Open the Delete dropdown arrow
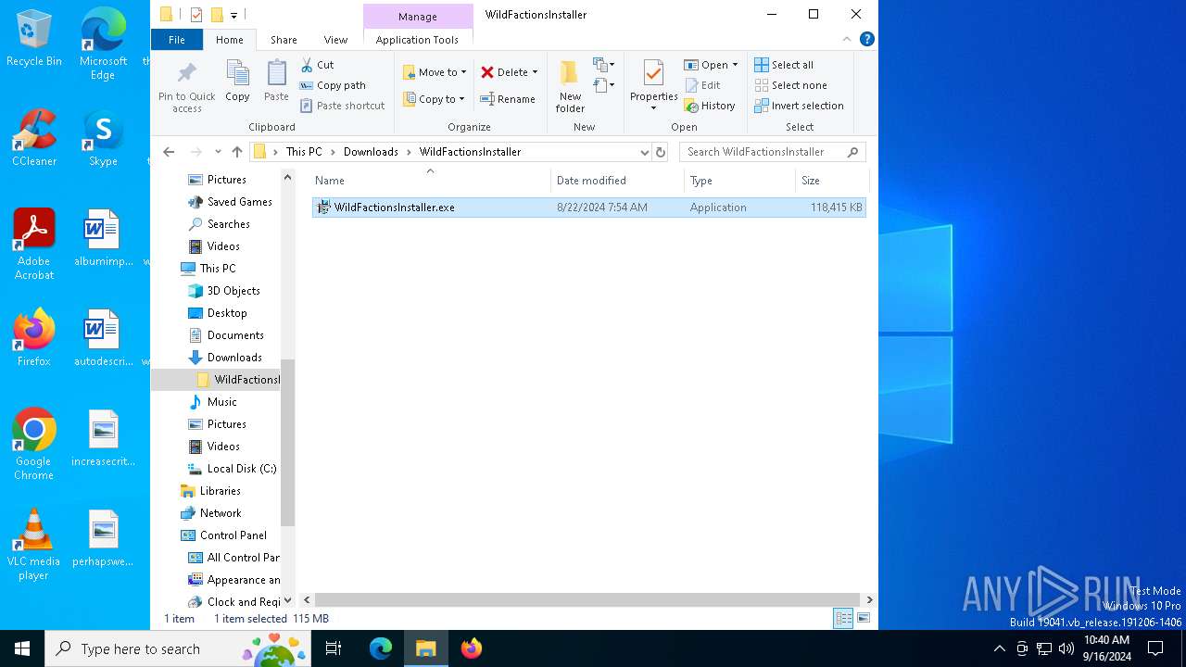Viewport: 1186px width, 667px height. (535, 72)
